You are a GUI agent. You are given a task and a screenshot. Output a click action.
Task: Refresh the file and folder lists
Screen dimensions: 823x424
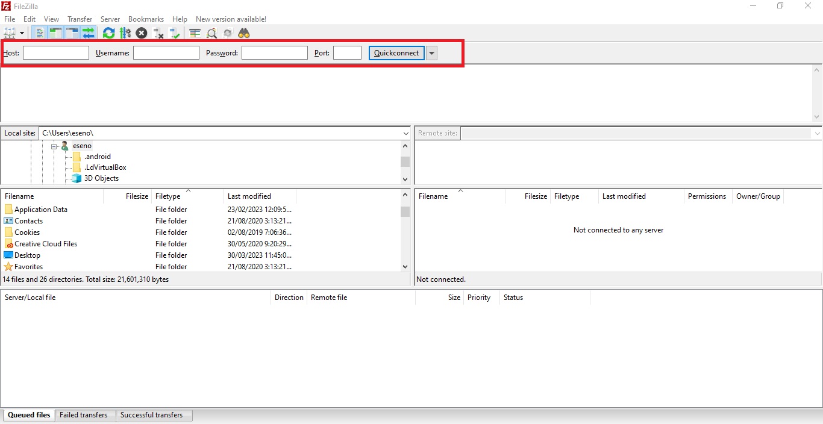click(x=108, y=33)
